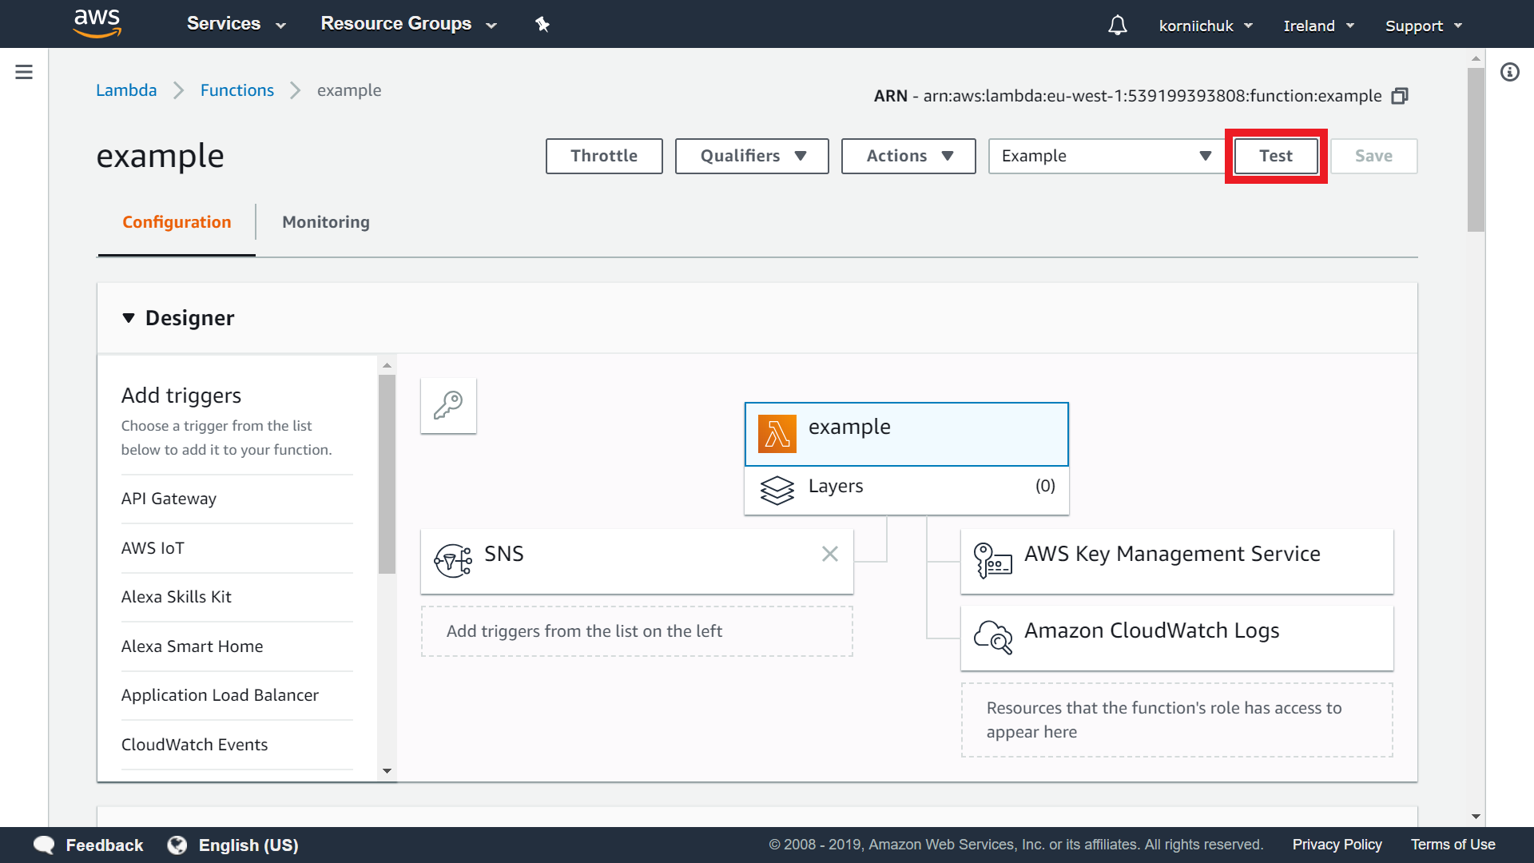Image resolution: width=1534 pixels, height=863 pixels.
Task: Click the AWS logo home icon
Action: tap(97, 24)
